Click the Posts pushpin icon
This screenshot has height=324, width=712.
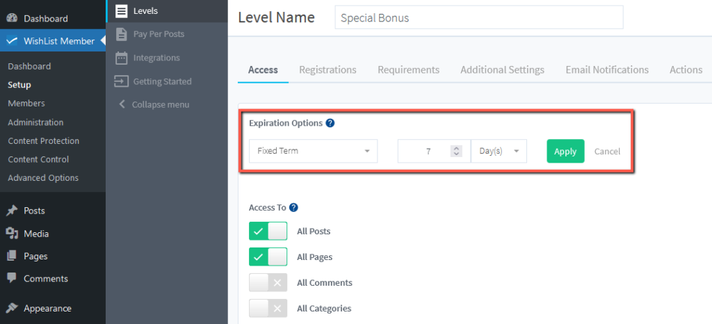pos(13,211)
